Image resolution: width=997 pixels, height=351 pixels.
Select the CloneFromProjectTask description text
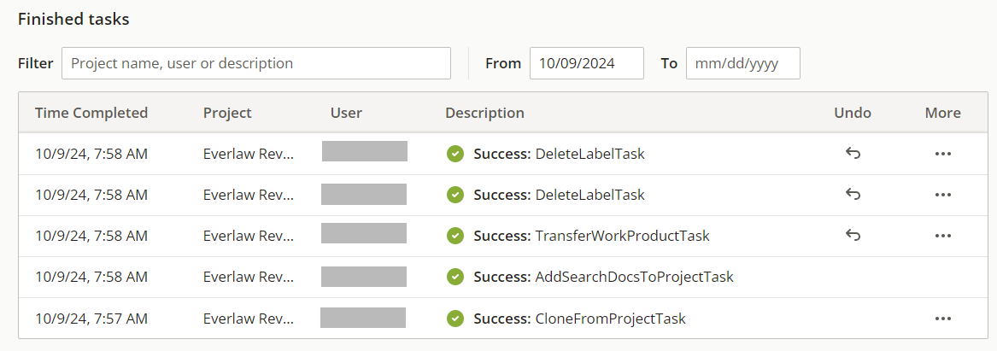[610, 319]
